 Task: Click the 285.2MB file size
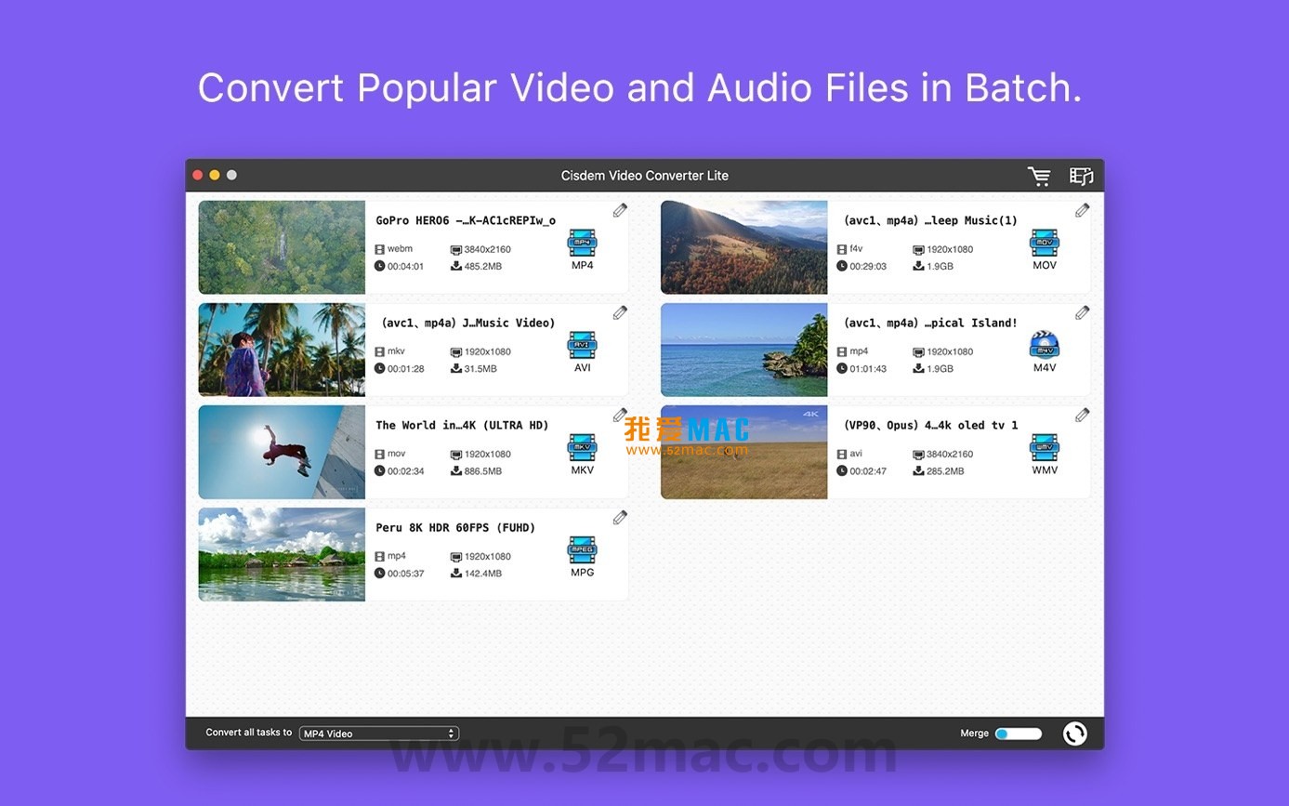(x=945, y=470)
